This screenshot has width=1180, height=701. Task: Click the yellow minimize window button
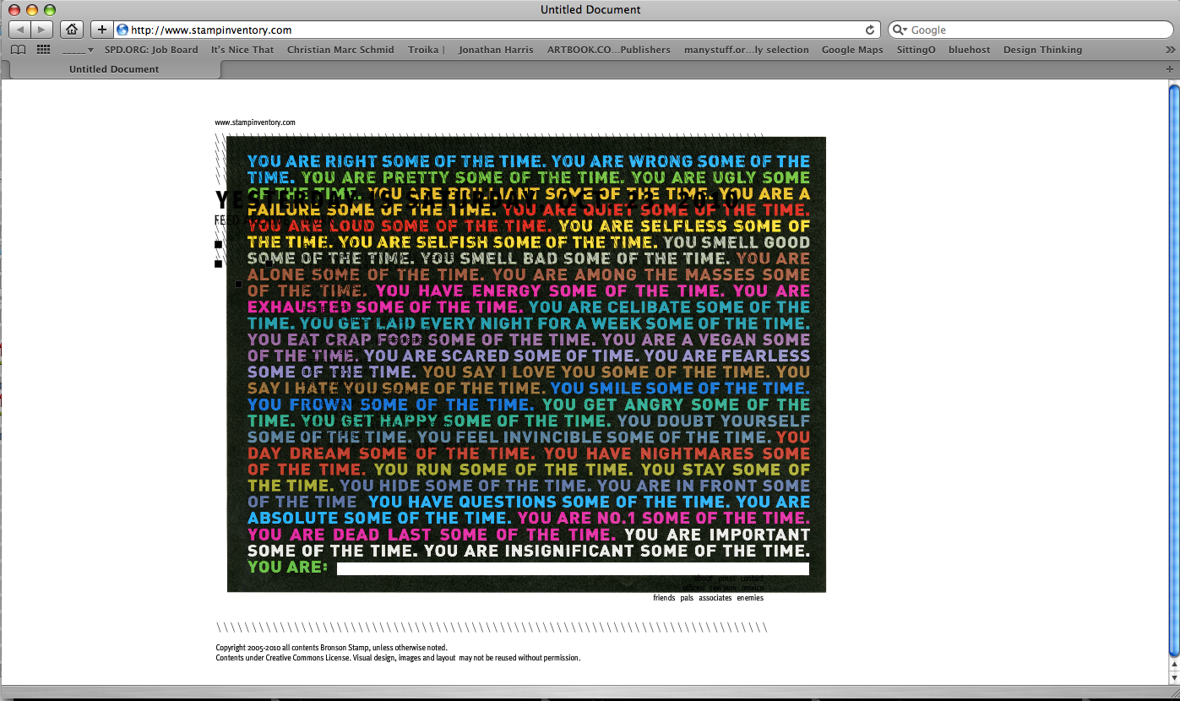(x=33, y=9)
